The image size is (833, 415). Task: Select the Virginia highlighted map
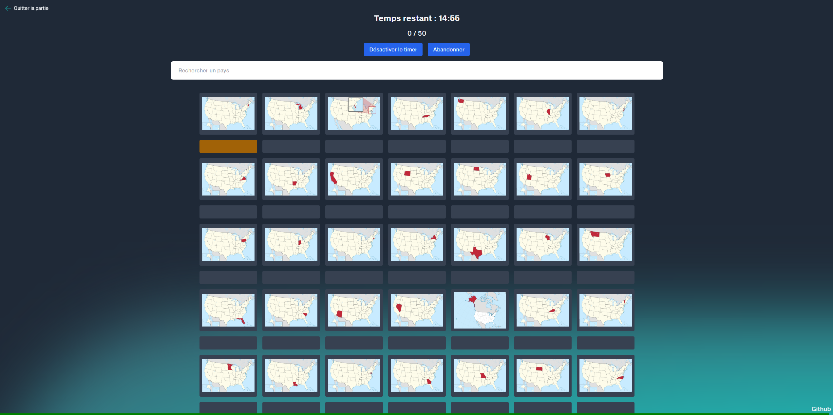point(228,179)
